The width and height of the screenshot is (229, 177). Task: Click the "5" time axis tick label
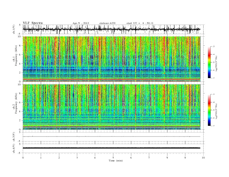click(113, 158)
